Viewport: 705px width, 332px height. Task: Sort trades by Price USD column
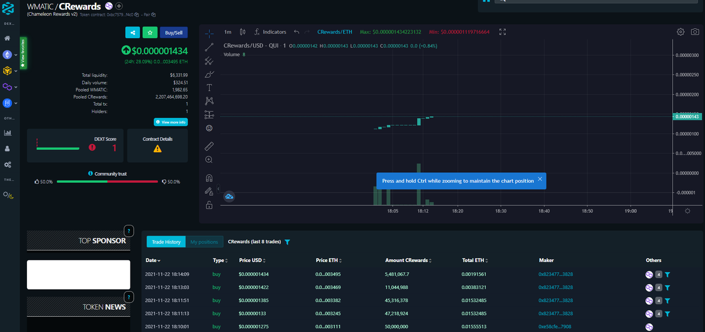[252, 260]
